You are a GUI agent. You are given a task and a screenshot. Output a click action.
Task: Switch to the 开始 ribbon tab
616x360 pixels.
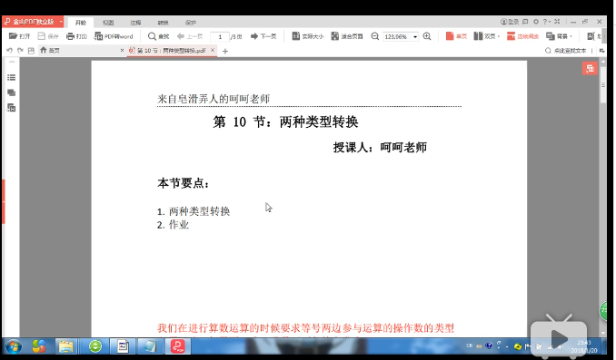[x=81, y=23]
